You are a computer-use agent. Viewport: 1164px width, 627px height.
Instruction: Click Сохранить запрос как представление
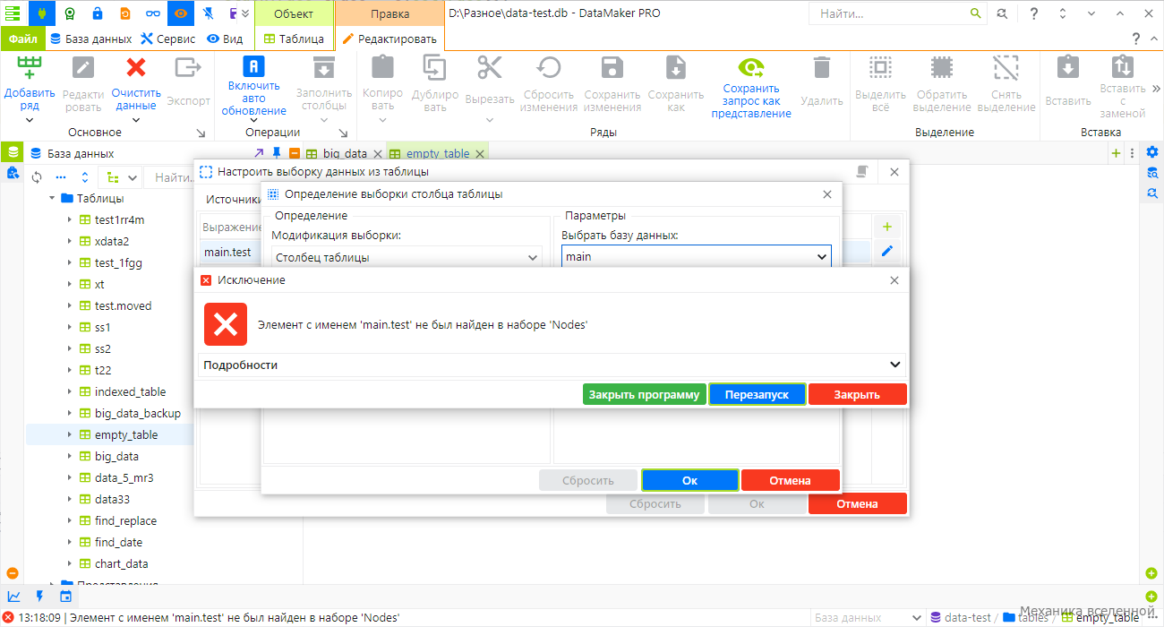click(751, 87)
